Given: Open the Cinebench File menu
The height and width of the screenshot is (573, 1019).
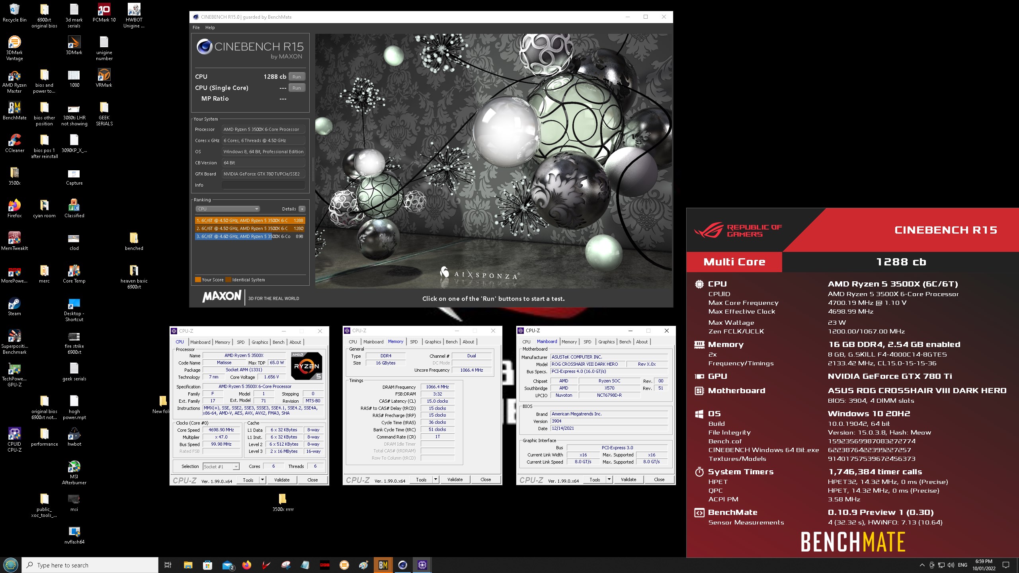Looking at the screenshot, I should [196, 27].
